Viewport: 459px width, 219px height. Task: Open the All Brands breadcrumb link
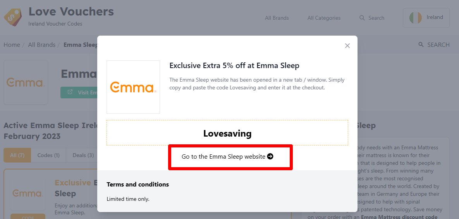coord(41,45)
